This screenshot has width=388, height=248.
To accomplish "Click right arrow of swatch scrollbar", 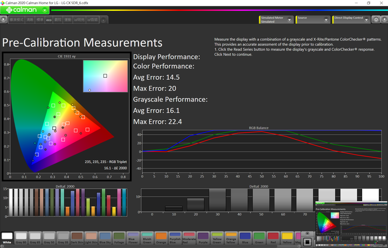I will pos(300,246).
